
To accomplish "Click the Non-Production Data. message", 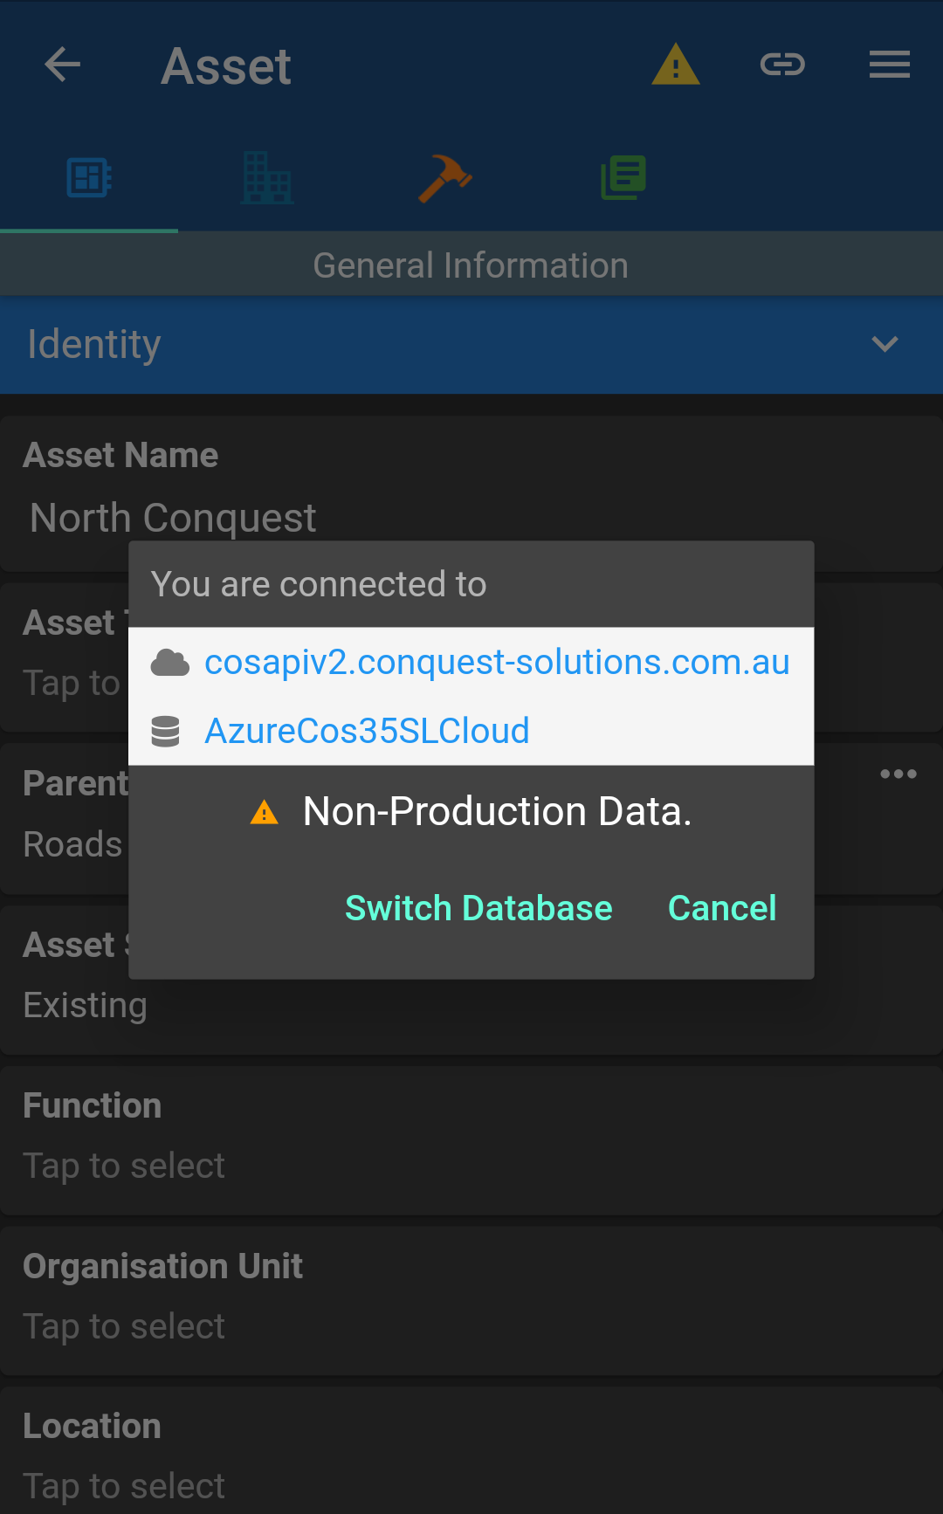I will [x=497, y=812].
